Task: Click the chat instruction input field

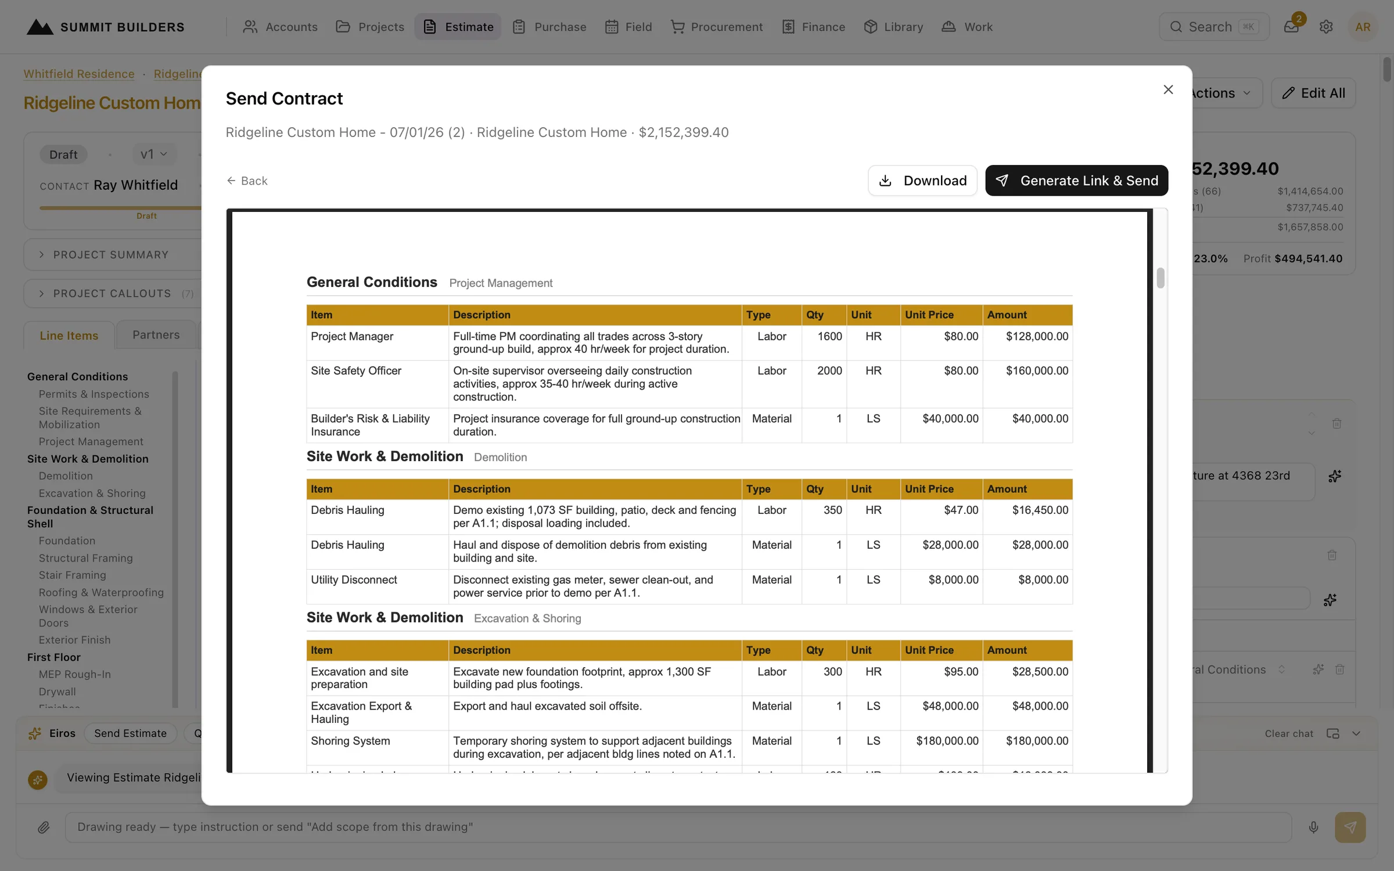Action: pyautogui.click(x=678, y=827)
